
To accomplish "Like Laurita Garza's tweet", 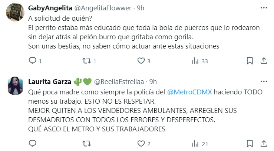I will 141,144.
